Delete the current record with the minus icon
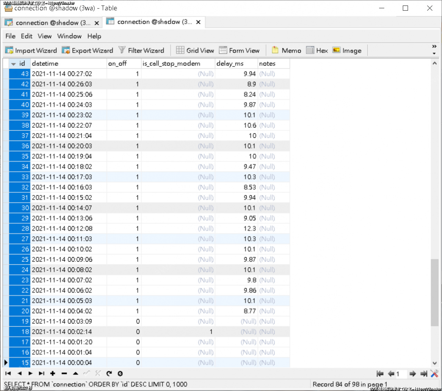Viewport: 442px width, 391px height. coord(64,373)
